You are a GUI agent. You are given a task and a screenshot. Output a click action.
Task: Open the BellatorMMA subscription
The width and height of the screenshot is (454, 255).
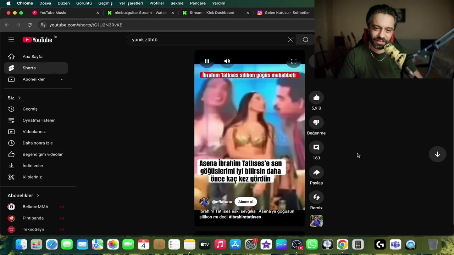click(36, 207)
